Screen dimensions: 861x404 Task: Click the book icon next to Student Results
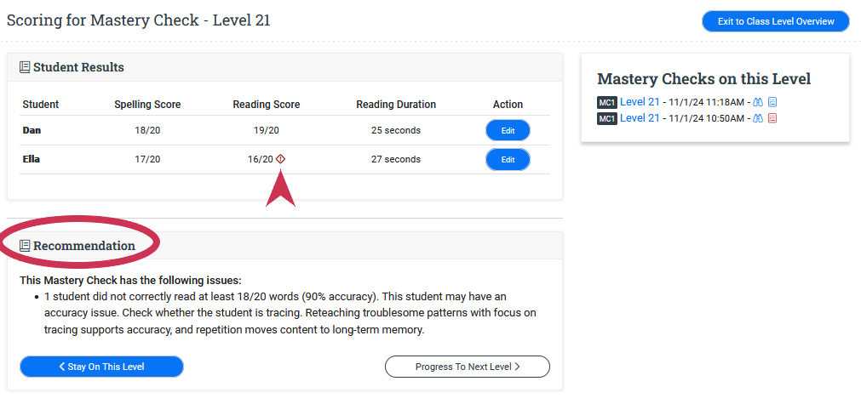(x=25, y=67)
